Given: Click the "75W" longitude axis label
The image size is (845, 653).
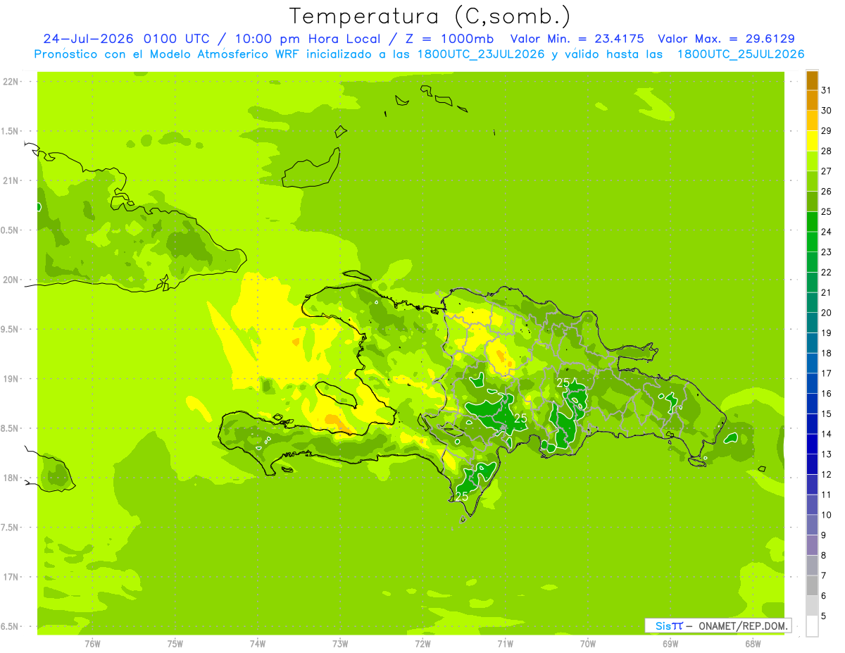Looking at the screenshot, I should [175, 644].
